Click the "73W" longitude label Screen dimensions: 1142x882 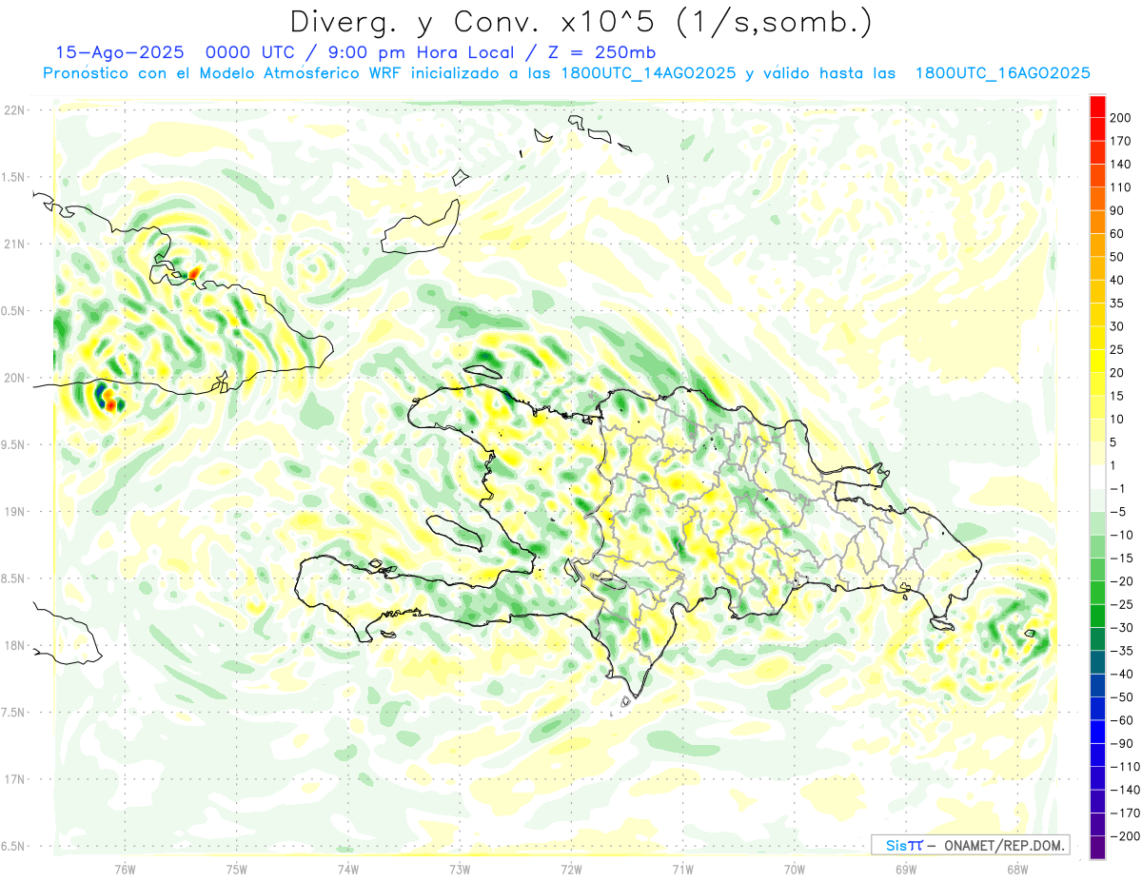(460, 869)
